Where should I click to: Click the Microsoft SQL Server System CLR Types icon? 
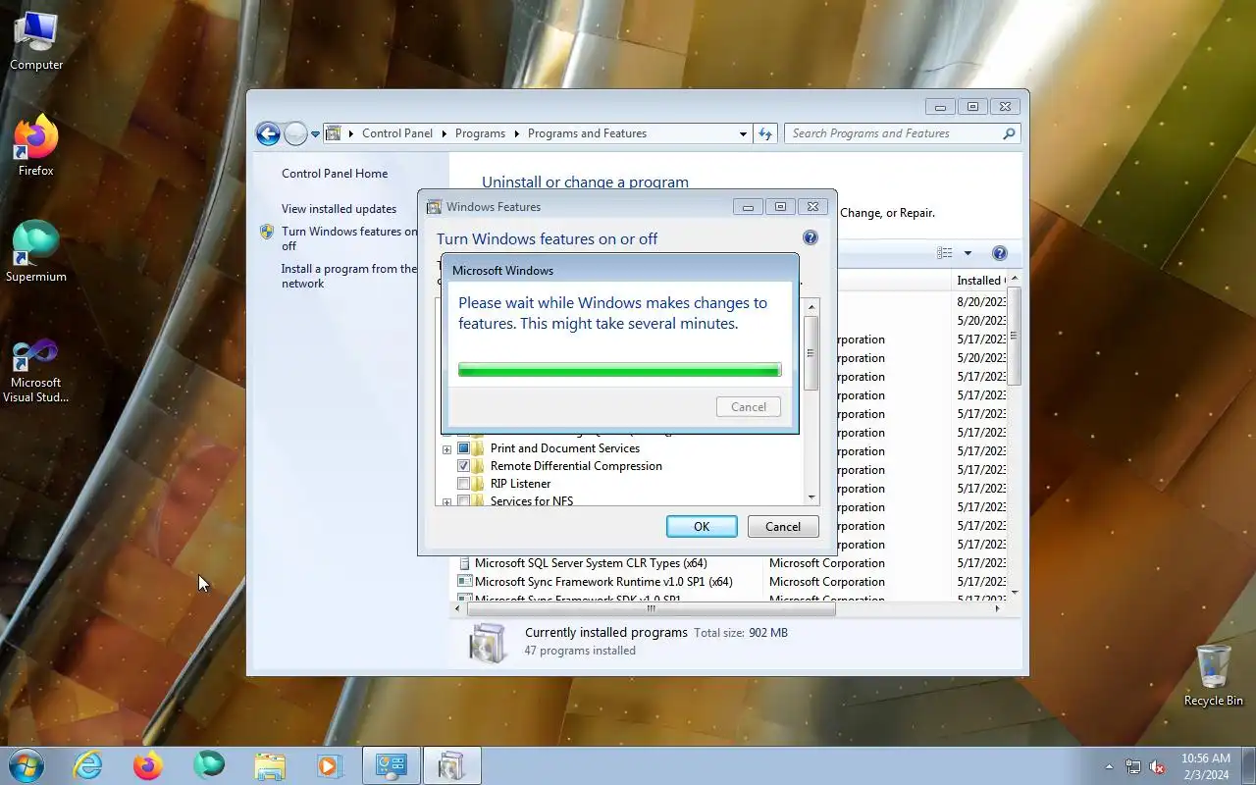464,563
